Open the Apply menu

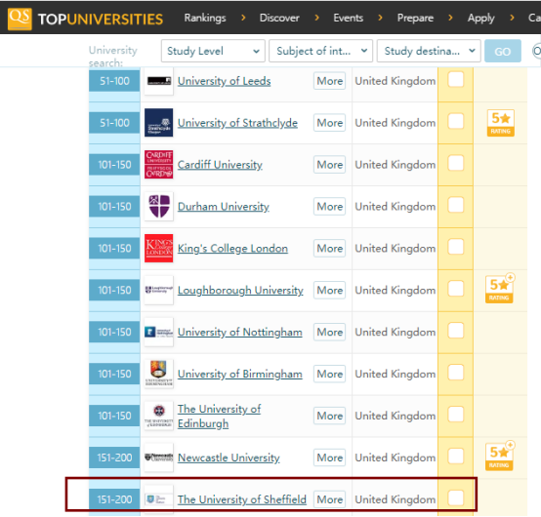[481, 19]
